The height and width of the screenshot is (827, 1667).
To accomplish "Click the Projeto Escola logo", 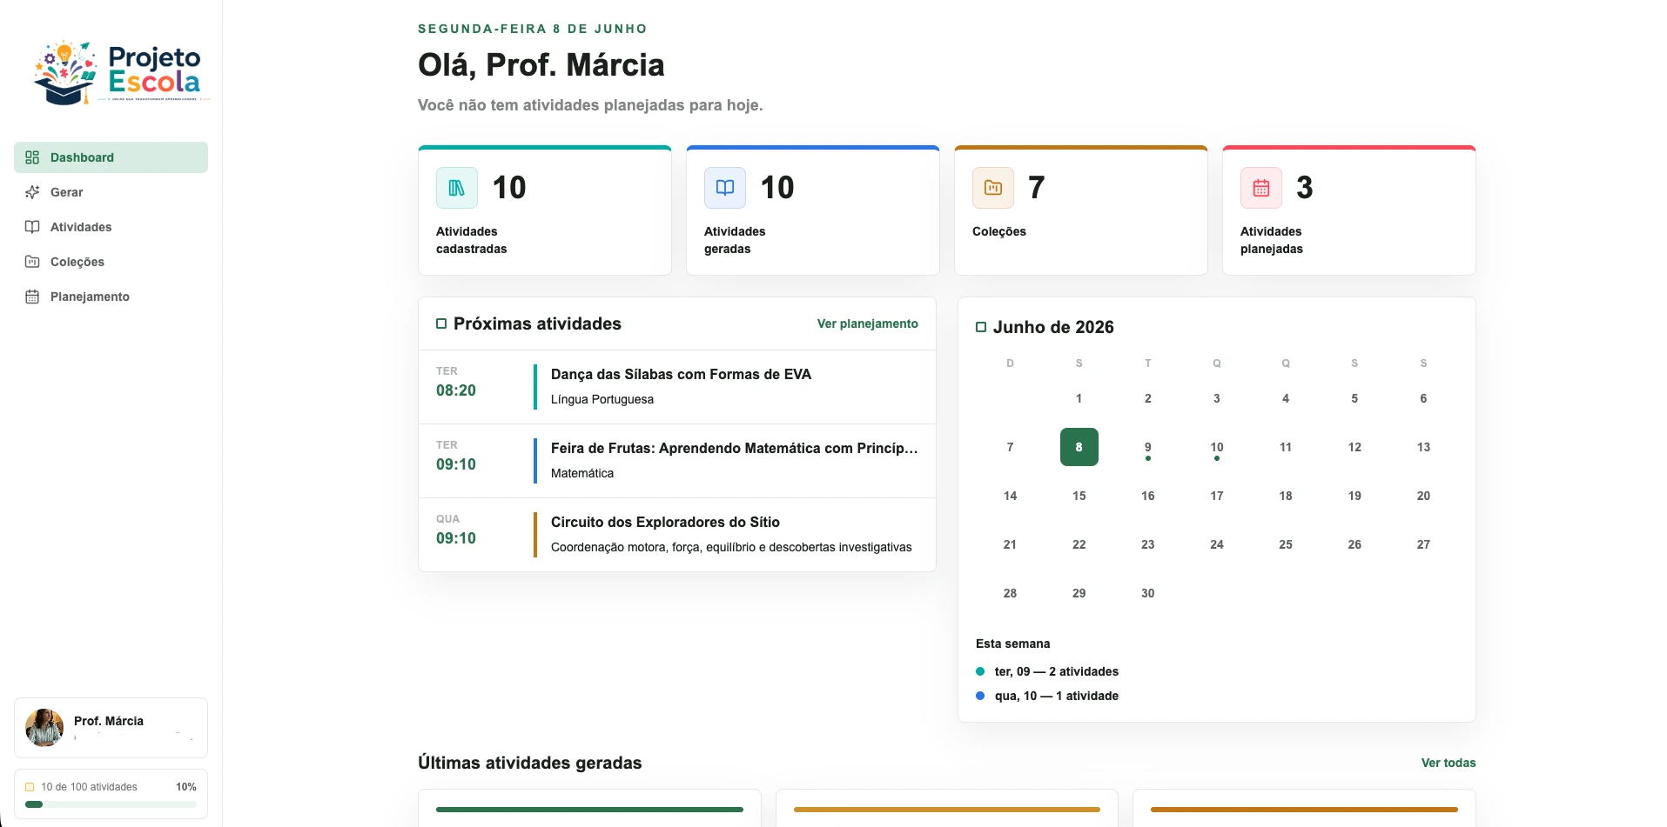I will (x=120, y=73).
